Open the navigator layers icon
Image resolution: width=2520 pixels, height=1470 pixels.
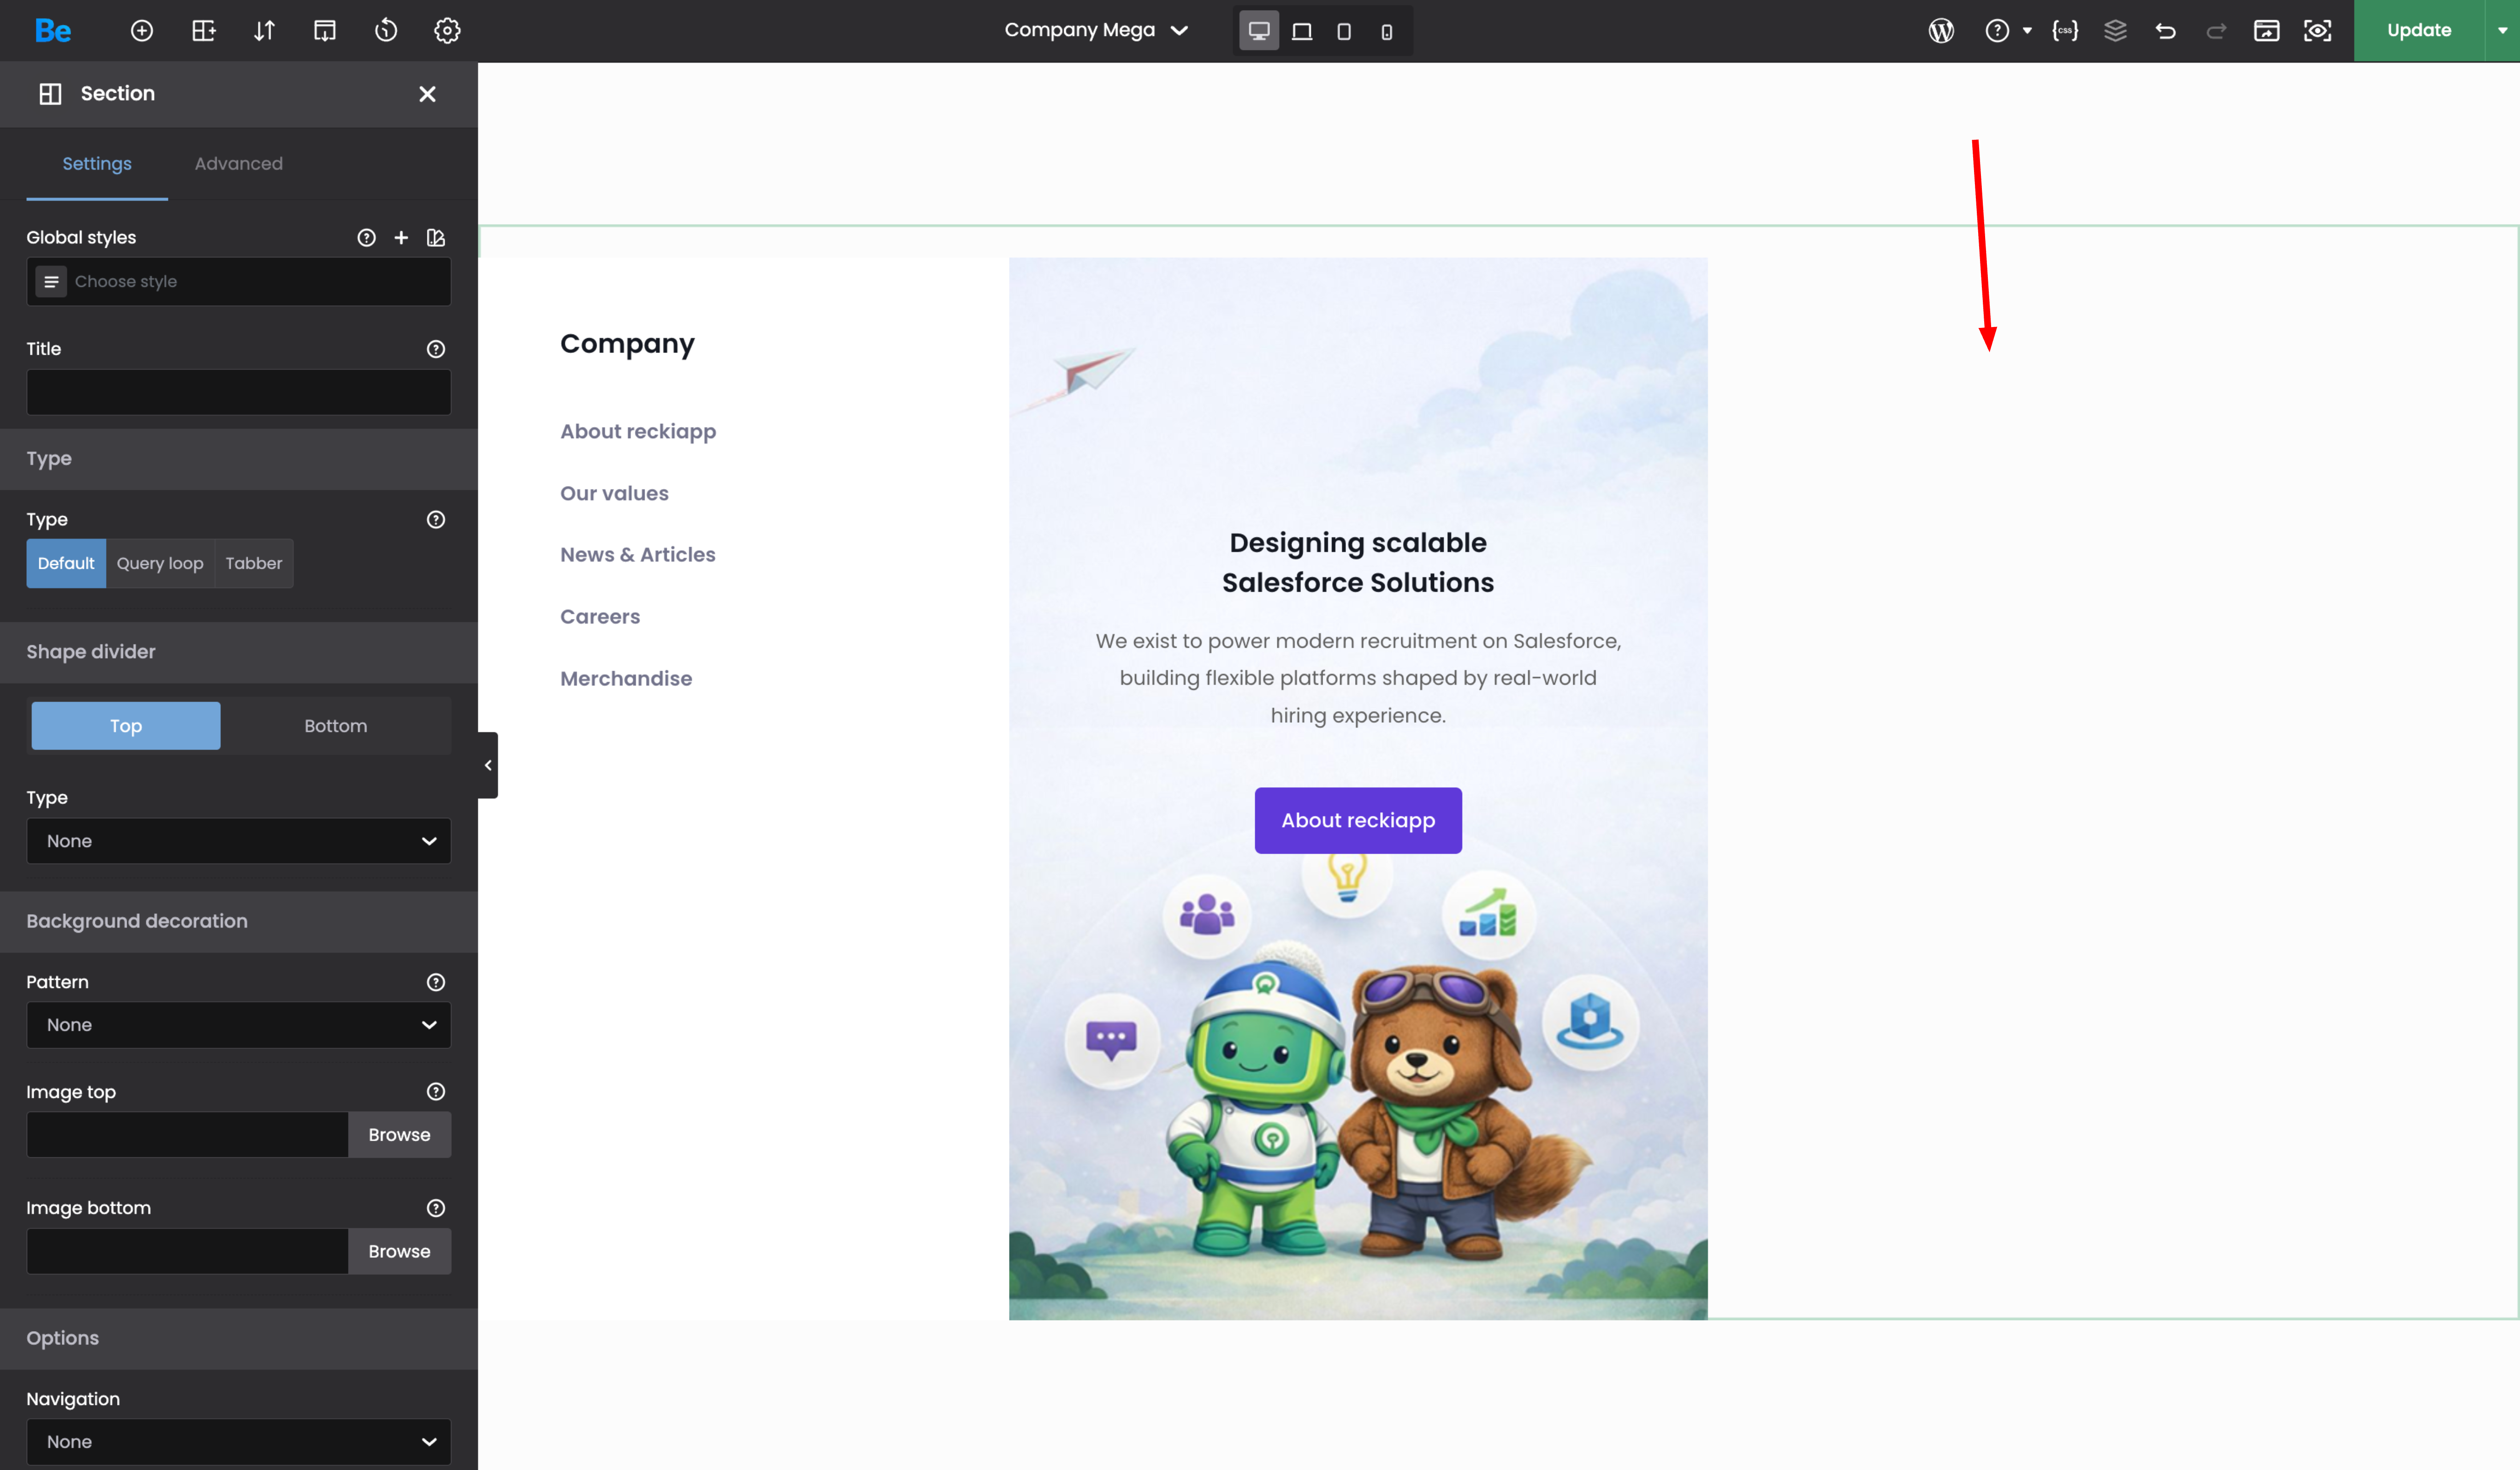coord(2115,31)
